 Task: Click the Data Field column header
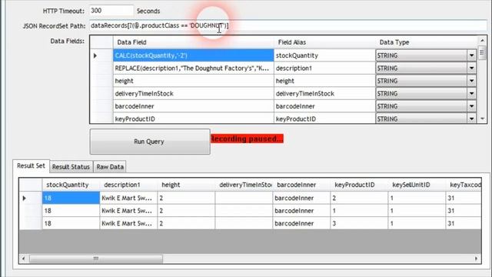pyautogui.click(x=193, y=42)
